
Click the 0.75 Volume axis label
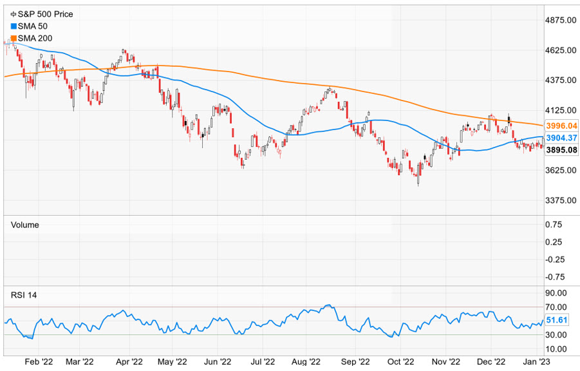point(555,225)
